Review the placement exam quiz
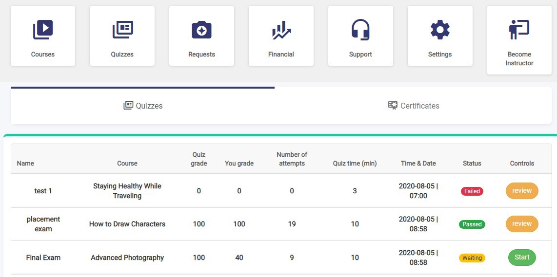The image size is (557, 277). coord(522,224)
